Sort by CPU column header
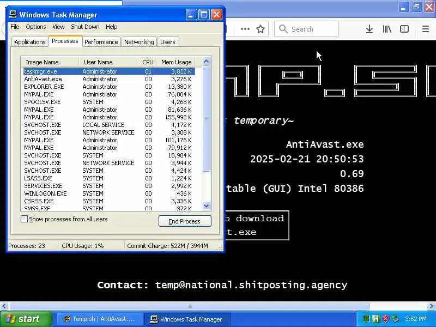 pyautogui.click(x=147, y=62)
